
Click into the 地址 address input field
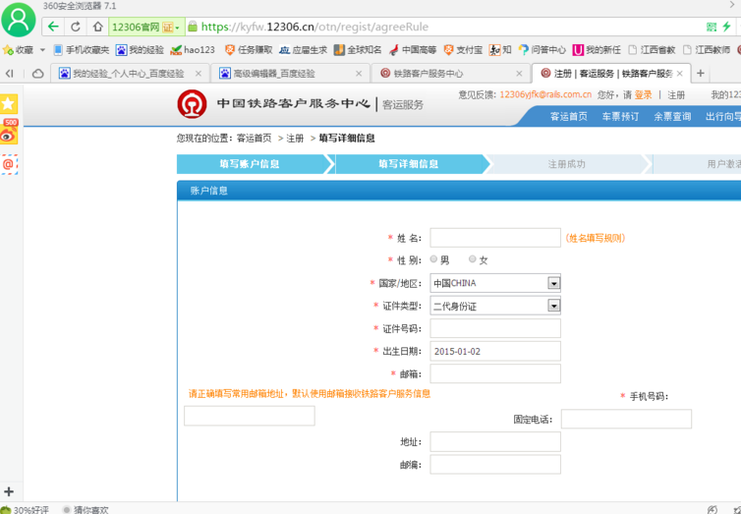click(x=495, y=441)
